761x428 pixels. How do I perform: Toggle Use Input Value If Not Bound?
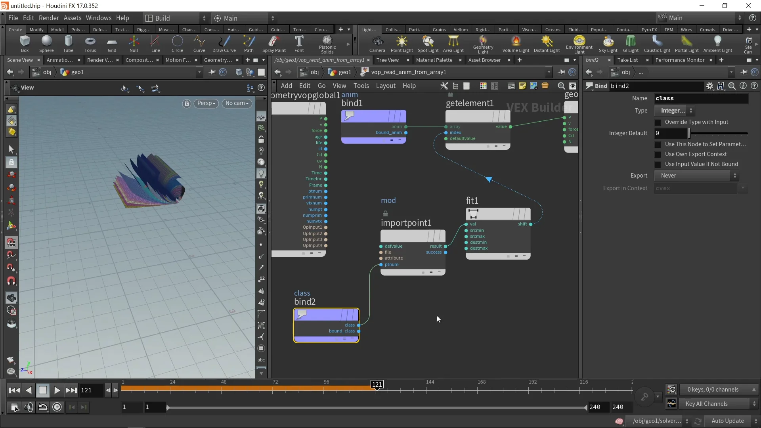[x=658, y=164]
